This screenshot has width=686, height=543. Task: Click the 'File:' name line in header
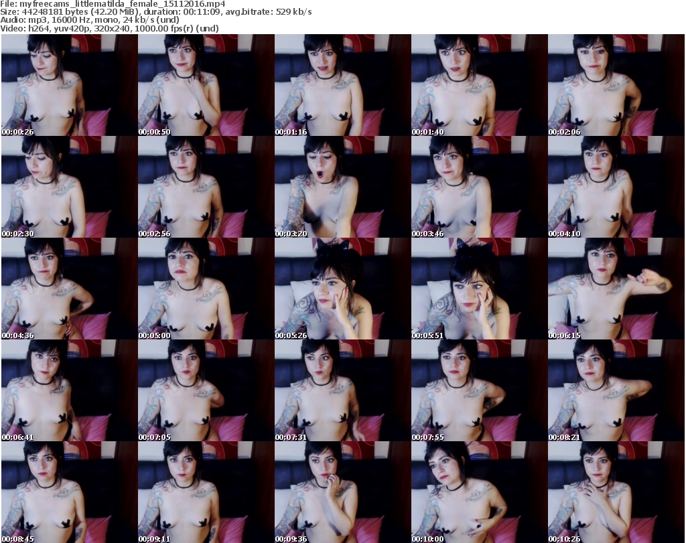[x=113, y=4]
